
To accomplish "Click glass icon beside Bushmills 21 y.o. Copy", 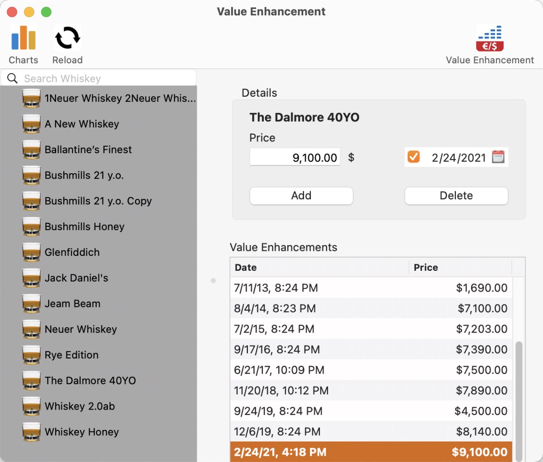I will 32,201.
